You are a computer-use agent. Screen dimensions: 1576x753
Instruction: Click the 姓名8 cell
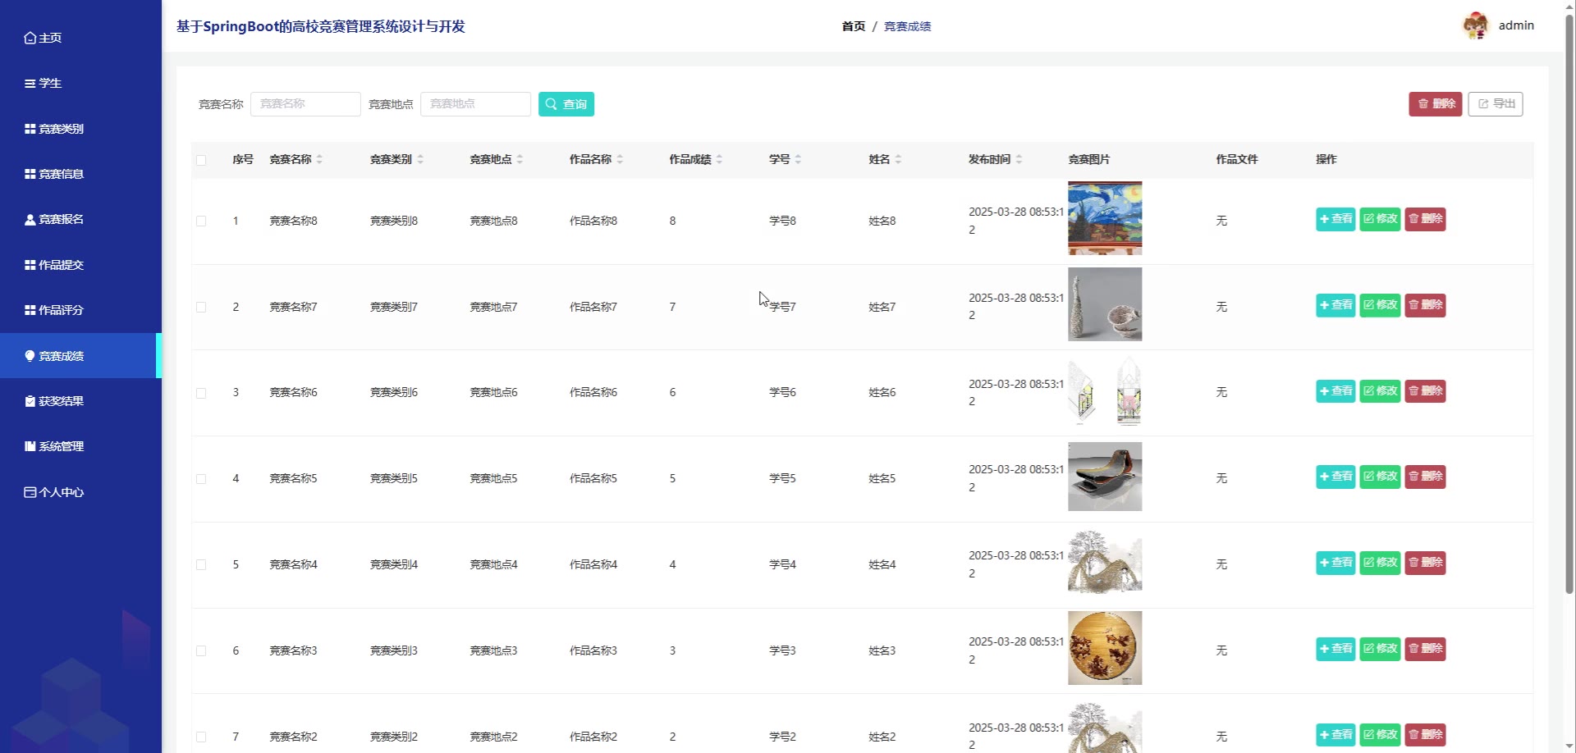[882, 221]
